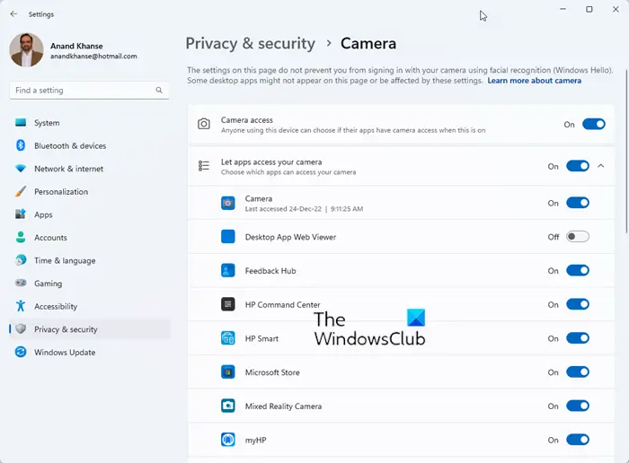The width and height of the screenshot is (629, 463).
Task: Click the Apps sidebar icon
Action: pyautogui.click(x=21, y=214)
